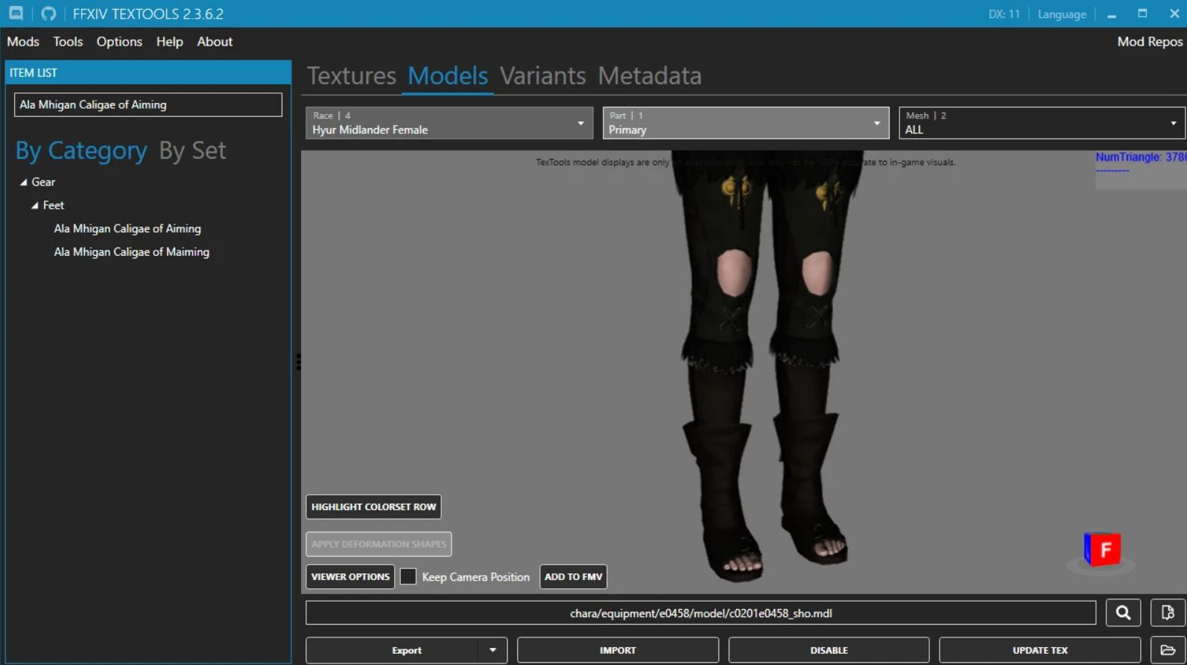Switch to the Metadata tab
This screenshot has width=1187, height=665.
tap(650, 76)
